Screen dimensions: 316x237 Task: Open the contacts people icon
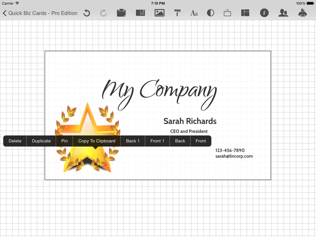283,13
